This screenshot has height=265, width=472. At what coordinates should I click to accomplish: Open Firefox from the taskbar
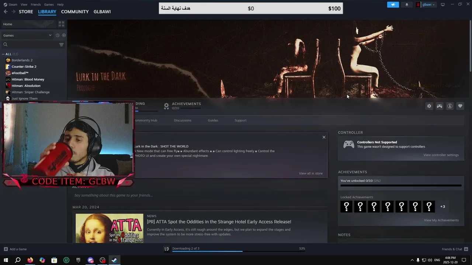[x=30, y=260]
